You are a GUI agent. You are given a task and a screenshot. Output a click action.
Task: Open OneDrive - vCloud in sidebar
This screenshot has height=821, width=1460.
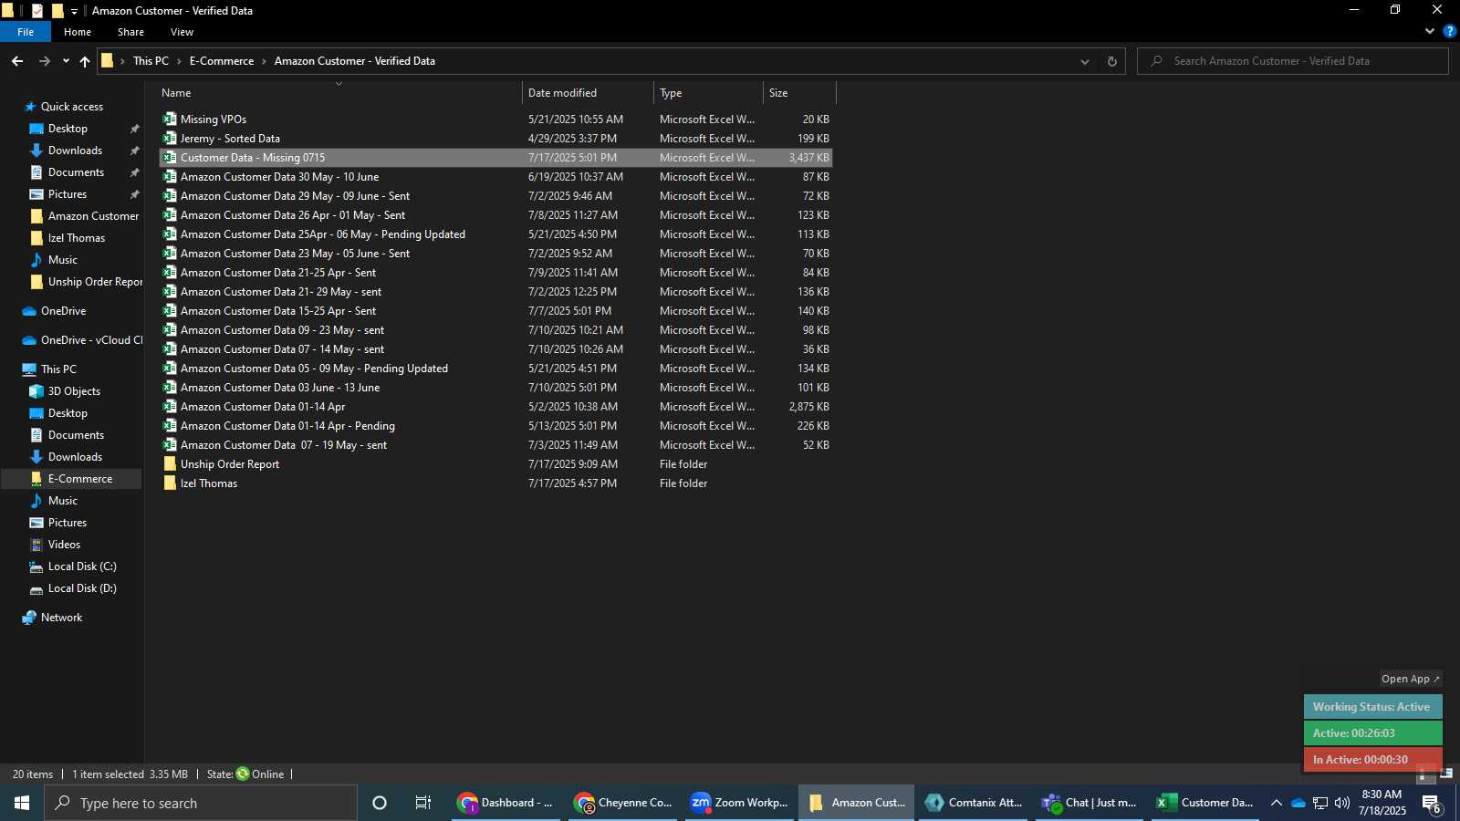click(x=82, y=340)
